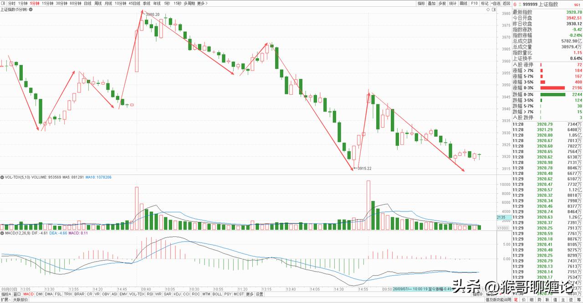Select the KDJ indicator tab
Screen dimensions: 583x303
177,294
